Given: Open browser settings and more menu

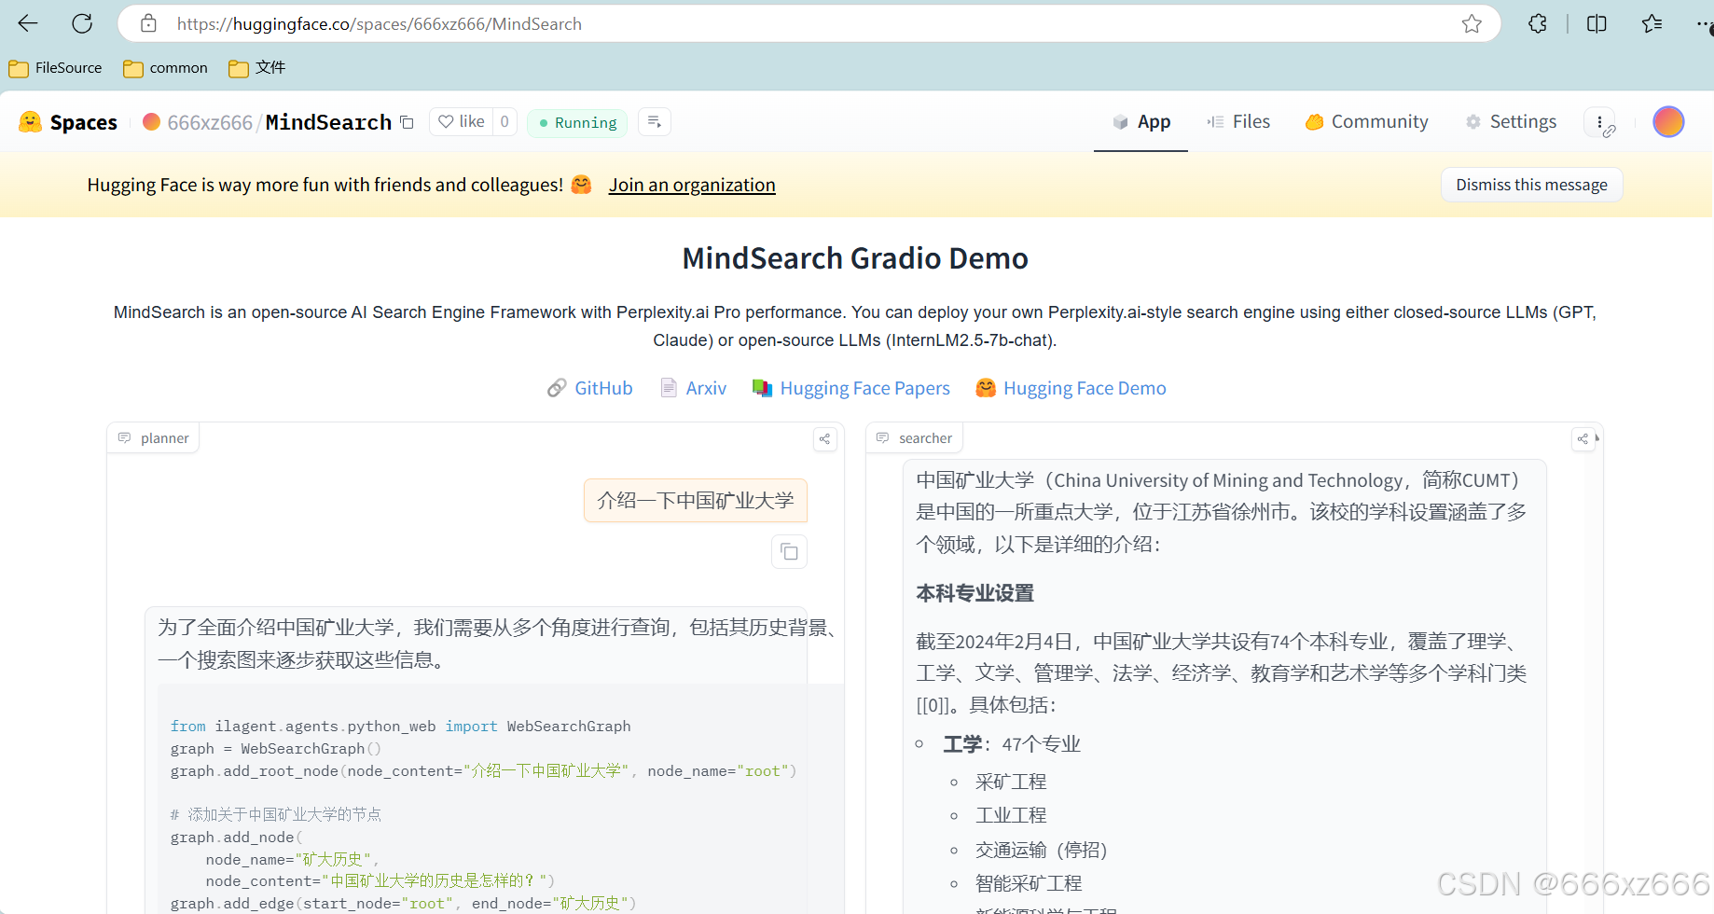Looking at the screenshot, I should [1703, 23].
